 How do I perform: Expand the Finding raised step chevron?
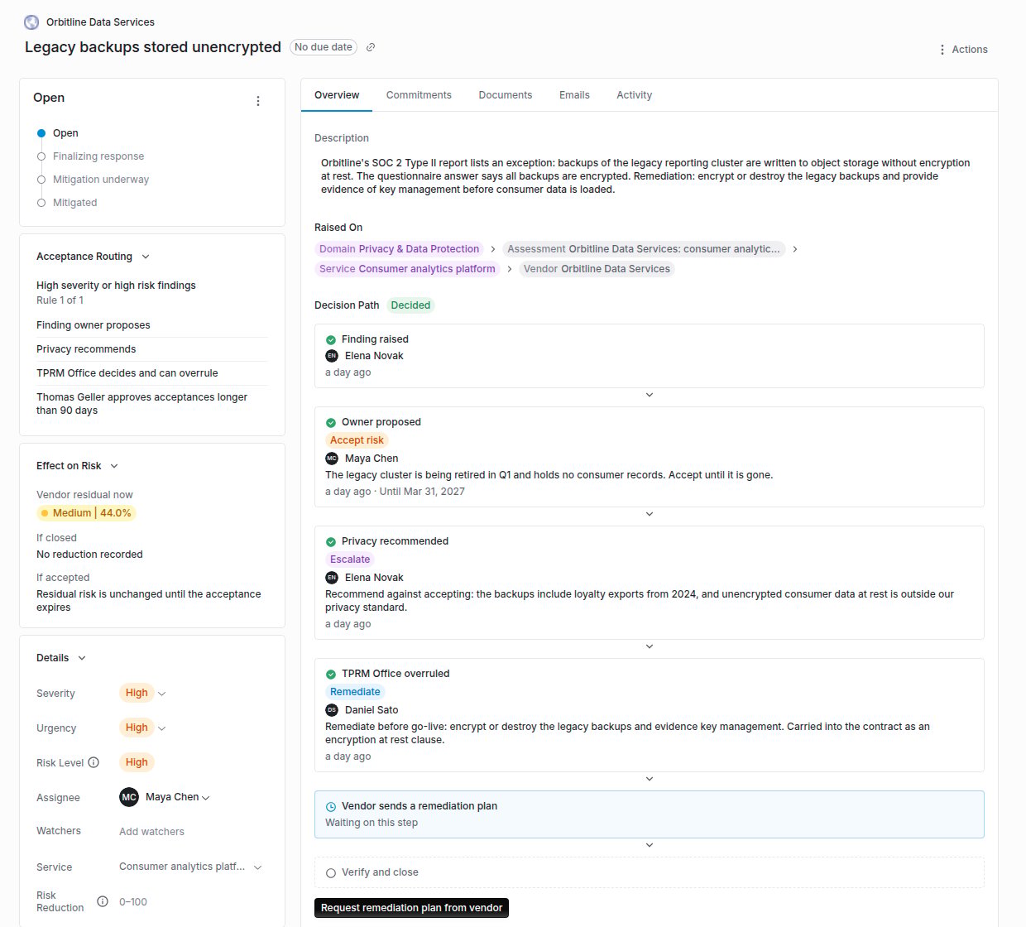(x=650, y=395)
